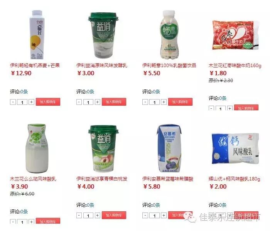
Task: Increase quantity for 伊利益消原味风味发酵乳
Action: click(98, 102)
